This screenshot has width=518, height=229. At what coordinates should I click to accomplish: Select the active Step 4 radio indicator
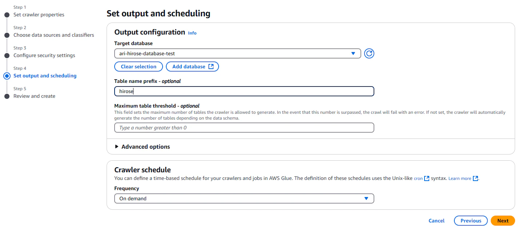[x=7, y=76]
